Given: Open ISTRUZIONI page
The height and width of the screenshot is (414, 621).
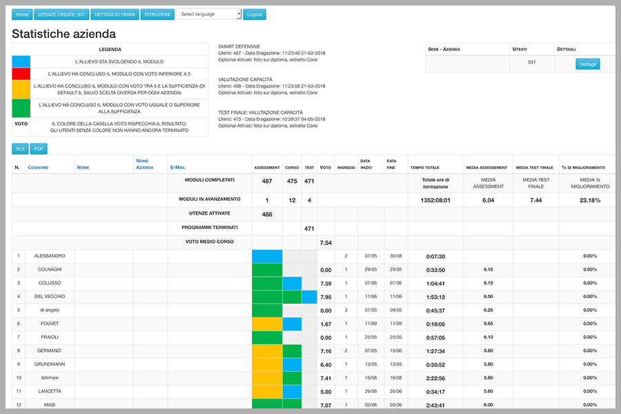Looking at the screenshot, I should click(157, 14).
